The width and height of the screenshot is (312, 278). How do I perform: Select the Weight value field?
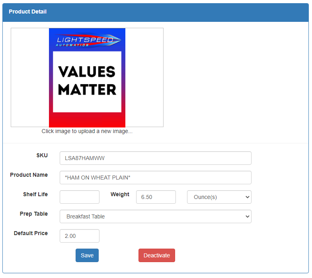pos(156,197)
